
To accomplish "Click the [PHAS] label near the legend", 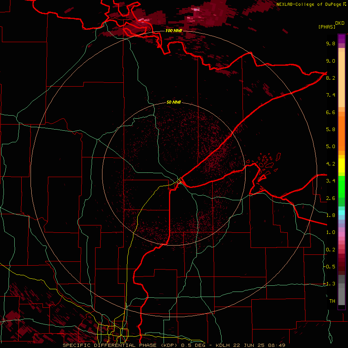I will click(x=327, y=27).
